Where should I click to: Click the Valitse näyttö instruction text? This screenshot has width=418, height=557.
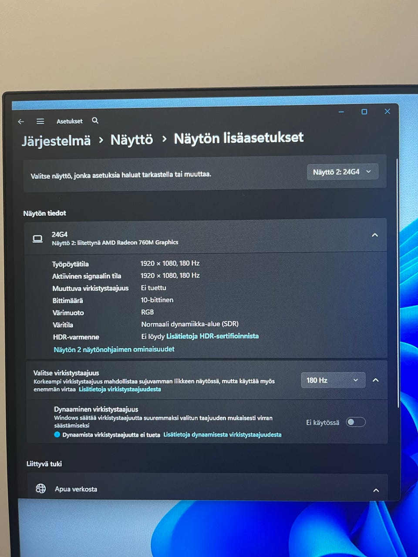pos(121,175)
